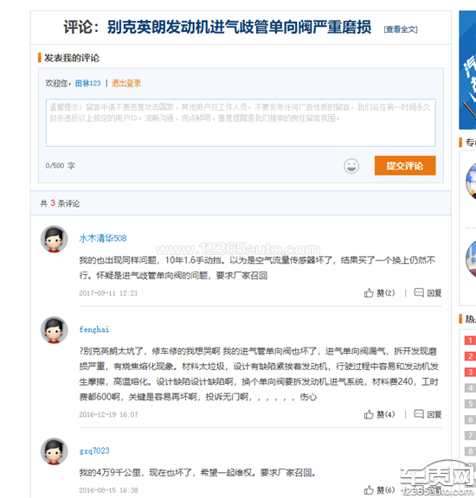This screenshot has height=498, width=476.
Task: Open username 田林123 profile link
Action: pyautogui.click(x=87, y=83)
